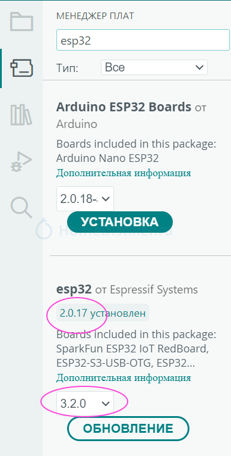The image size is (231, 456).
Task: Click the ОБНОВЛЕНИЕ update button
Action: [128, 429]
